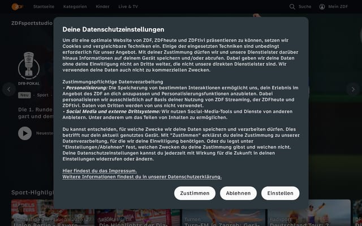
Task: Open the Suche magnifier icon
Action: tap(292, 7)
